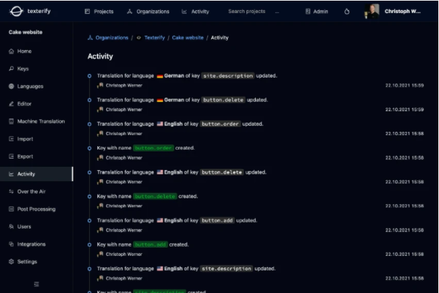Viewport: 439px width, 293px height.
Task: Click button.delete key tag in German entry
Action: (223, 100)
